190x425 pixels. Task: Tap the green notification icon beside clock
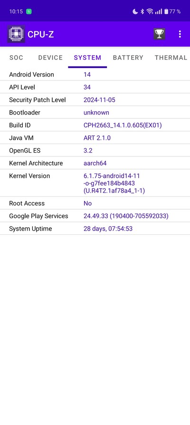point(28,11)
